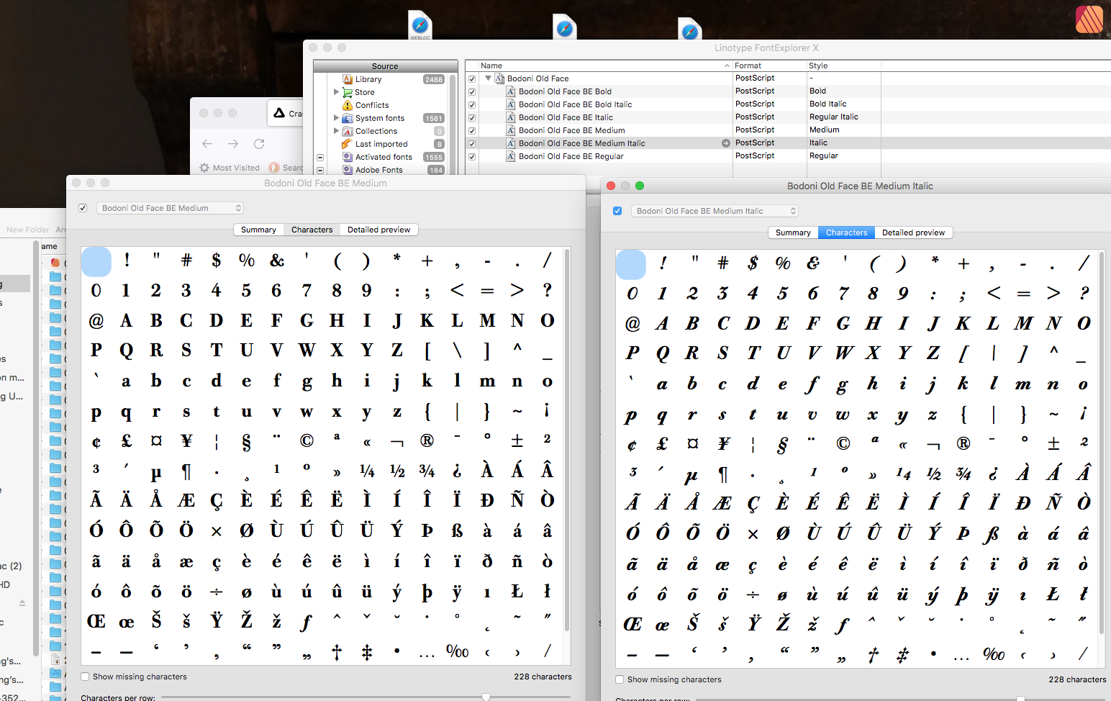Click the Characters per row slider in BE Medium window
Screen dimensions: 1111x701
(366, 697)
